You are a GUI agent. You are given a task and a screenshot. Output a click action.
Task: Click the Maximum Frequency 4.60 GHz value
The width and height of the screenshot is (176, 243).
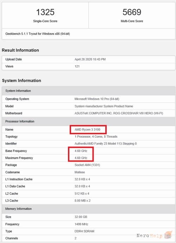[81, 158]
